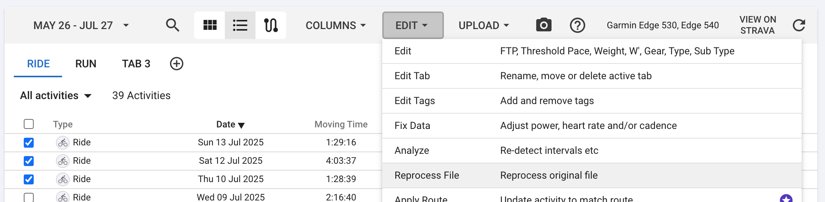Viewport: 825px width, 202px height.
Task: Expand the Columns dropdown
Action: click(x=336, y=25)
